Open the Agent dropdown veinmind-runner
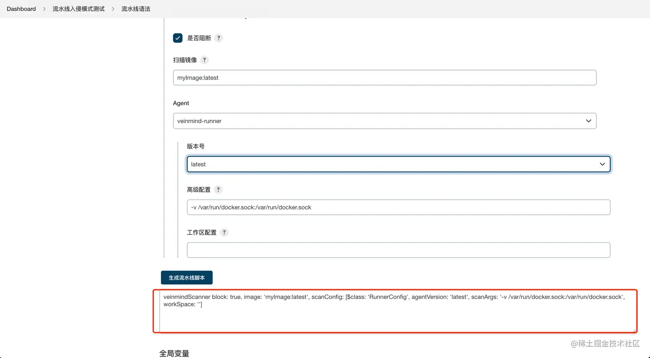The height and width of the screenshot is (358, 650). click(x=385, y=121)
